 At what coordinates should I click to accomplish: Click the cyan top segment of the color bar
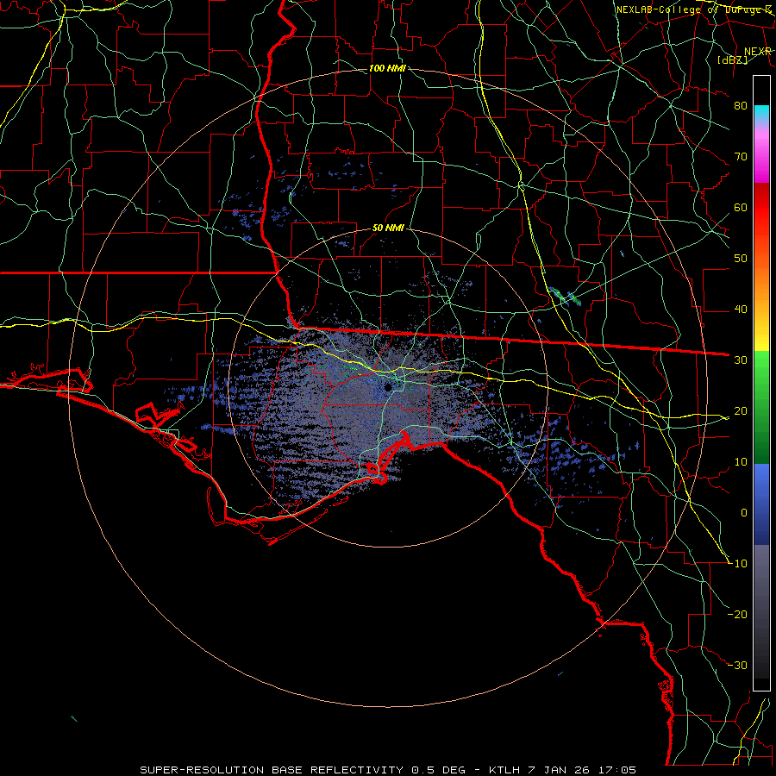[761, 113]
